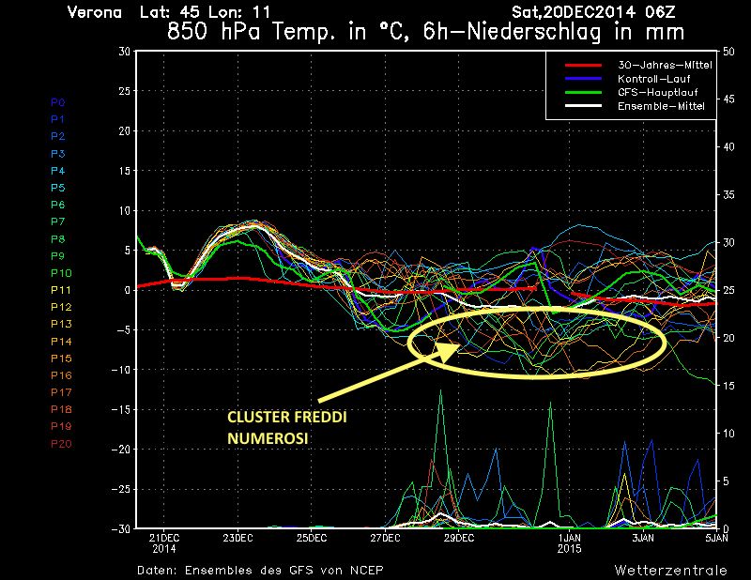The image size is (751, 580).
Task: Click the P0 ensemble member label
Action: click(x=58, y=102)
